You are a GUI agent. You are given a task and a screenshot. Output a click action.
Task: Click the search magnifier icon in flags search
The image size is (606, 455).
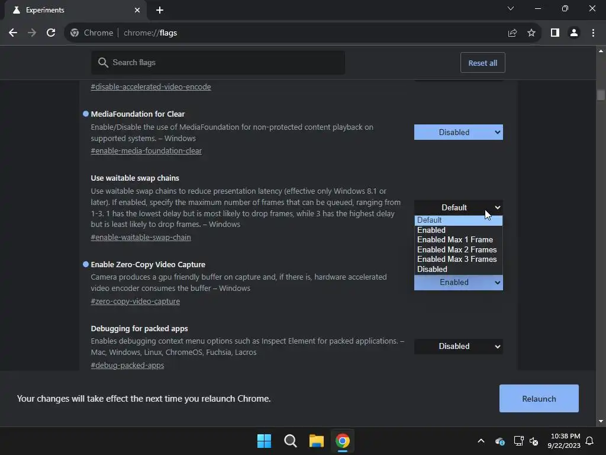point(103,62)
